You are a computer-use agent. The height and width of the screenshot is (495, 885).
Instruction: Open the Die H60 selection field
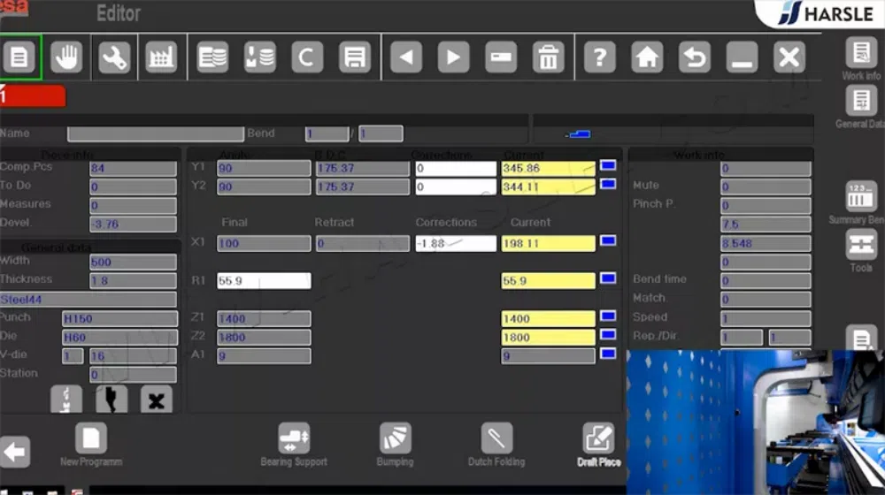[119, 337]
